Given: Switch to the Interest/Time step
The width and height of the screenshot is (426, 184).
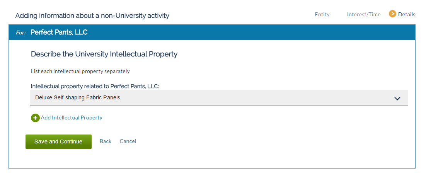Looking at the screenshot, I should click(x=363, y=14).
